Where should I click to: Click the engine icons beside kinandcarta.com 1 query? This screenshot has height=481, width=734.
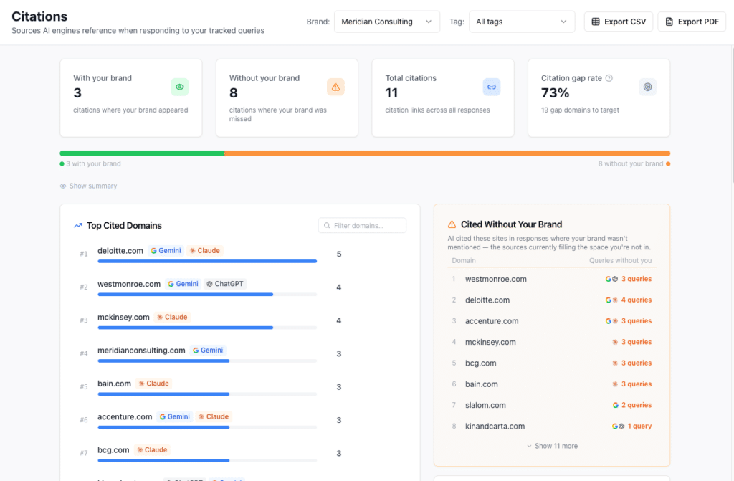coord(619,427)
